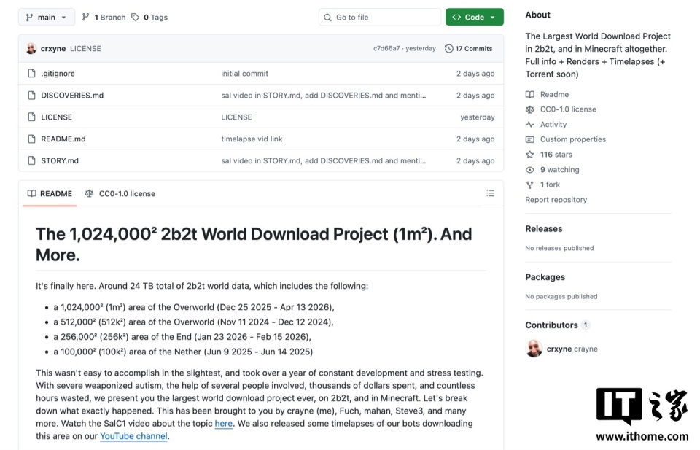The image size is (700, 450).
Task: Click the Go to file search field
Action: [x=380, y=18]
